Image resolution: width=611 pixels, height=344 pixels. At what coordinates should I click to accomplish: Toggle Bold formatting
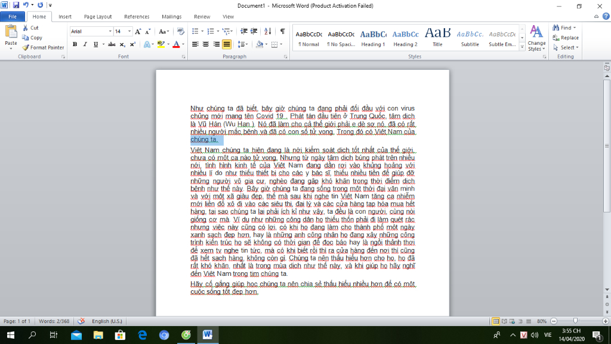(75, 44)
